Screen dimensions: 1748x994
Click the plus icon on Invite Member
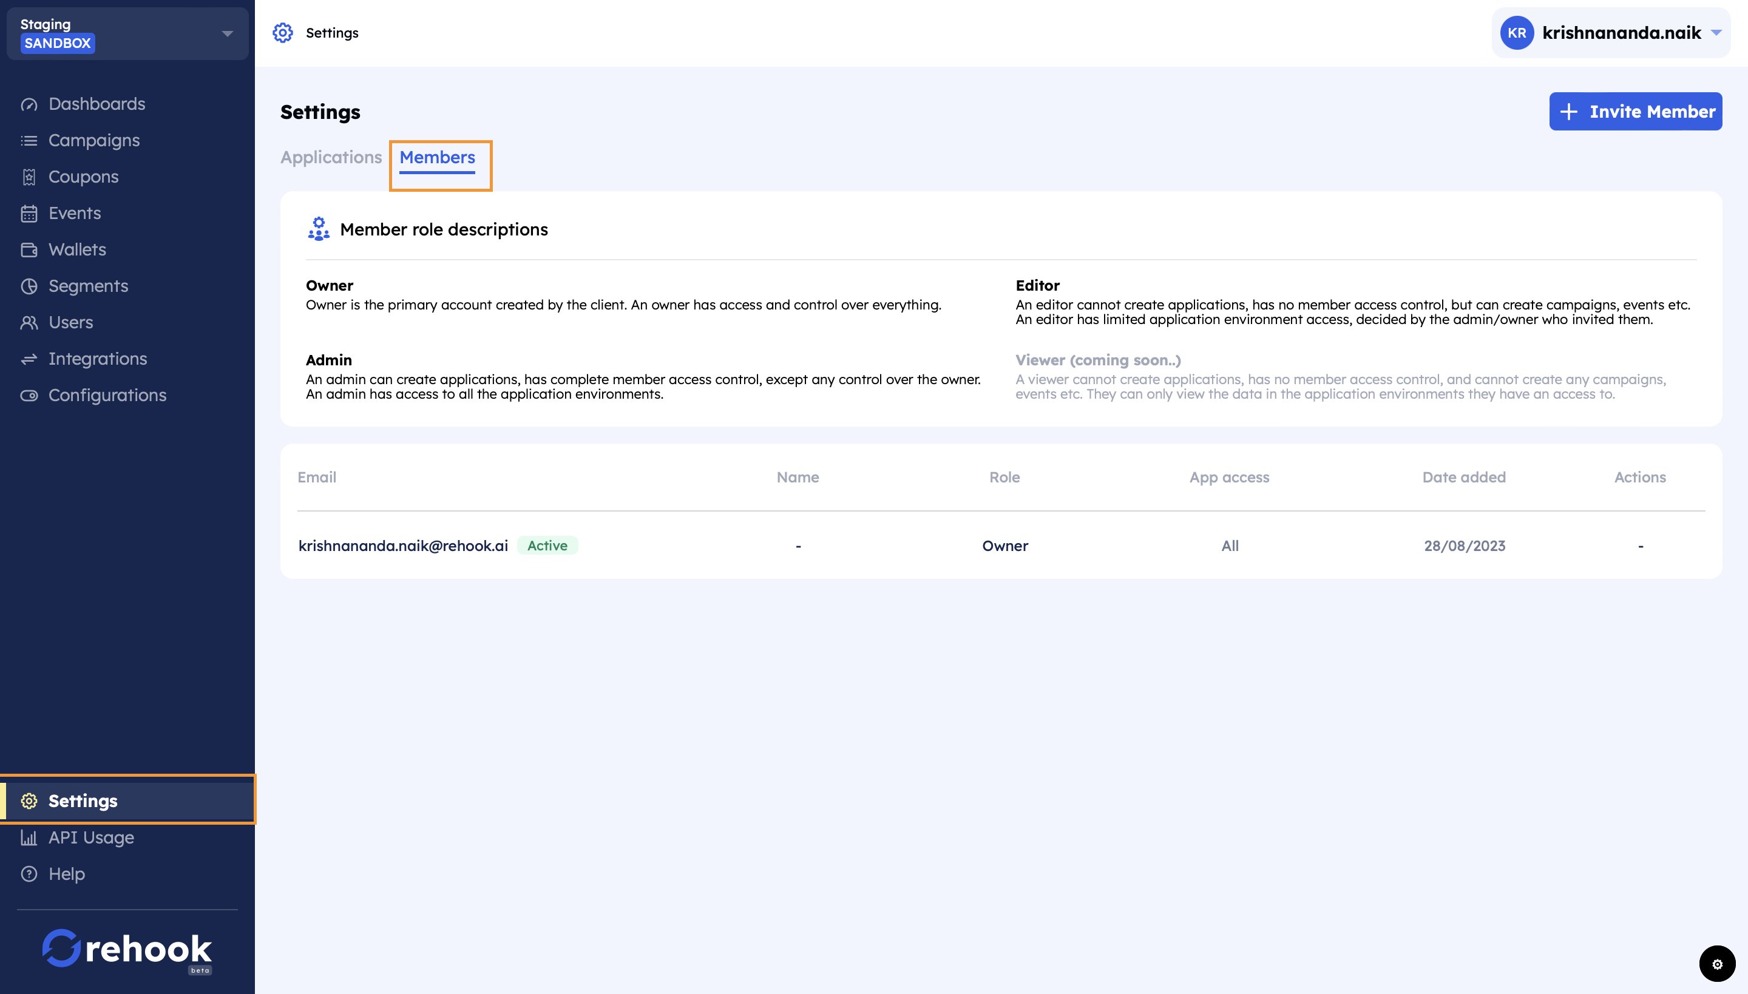click(x=1569, y=111)
